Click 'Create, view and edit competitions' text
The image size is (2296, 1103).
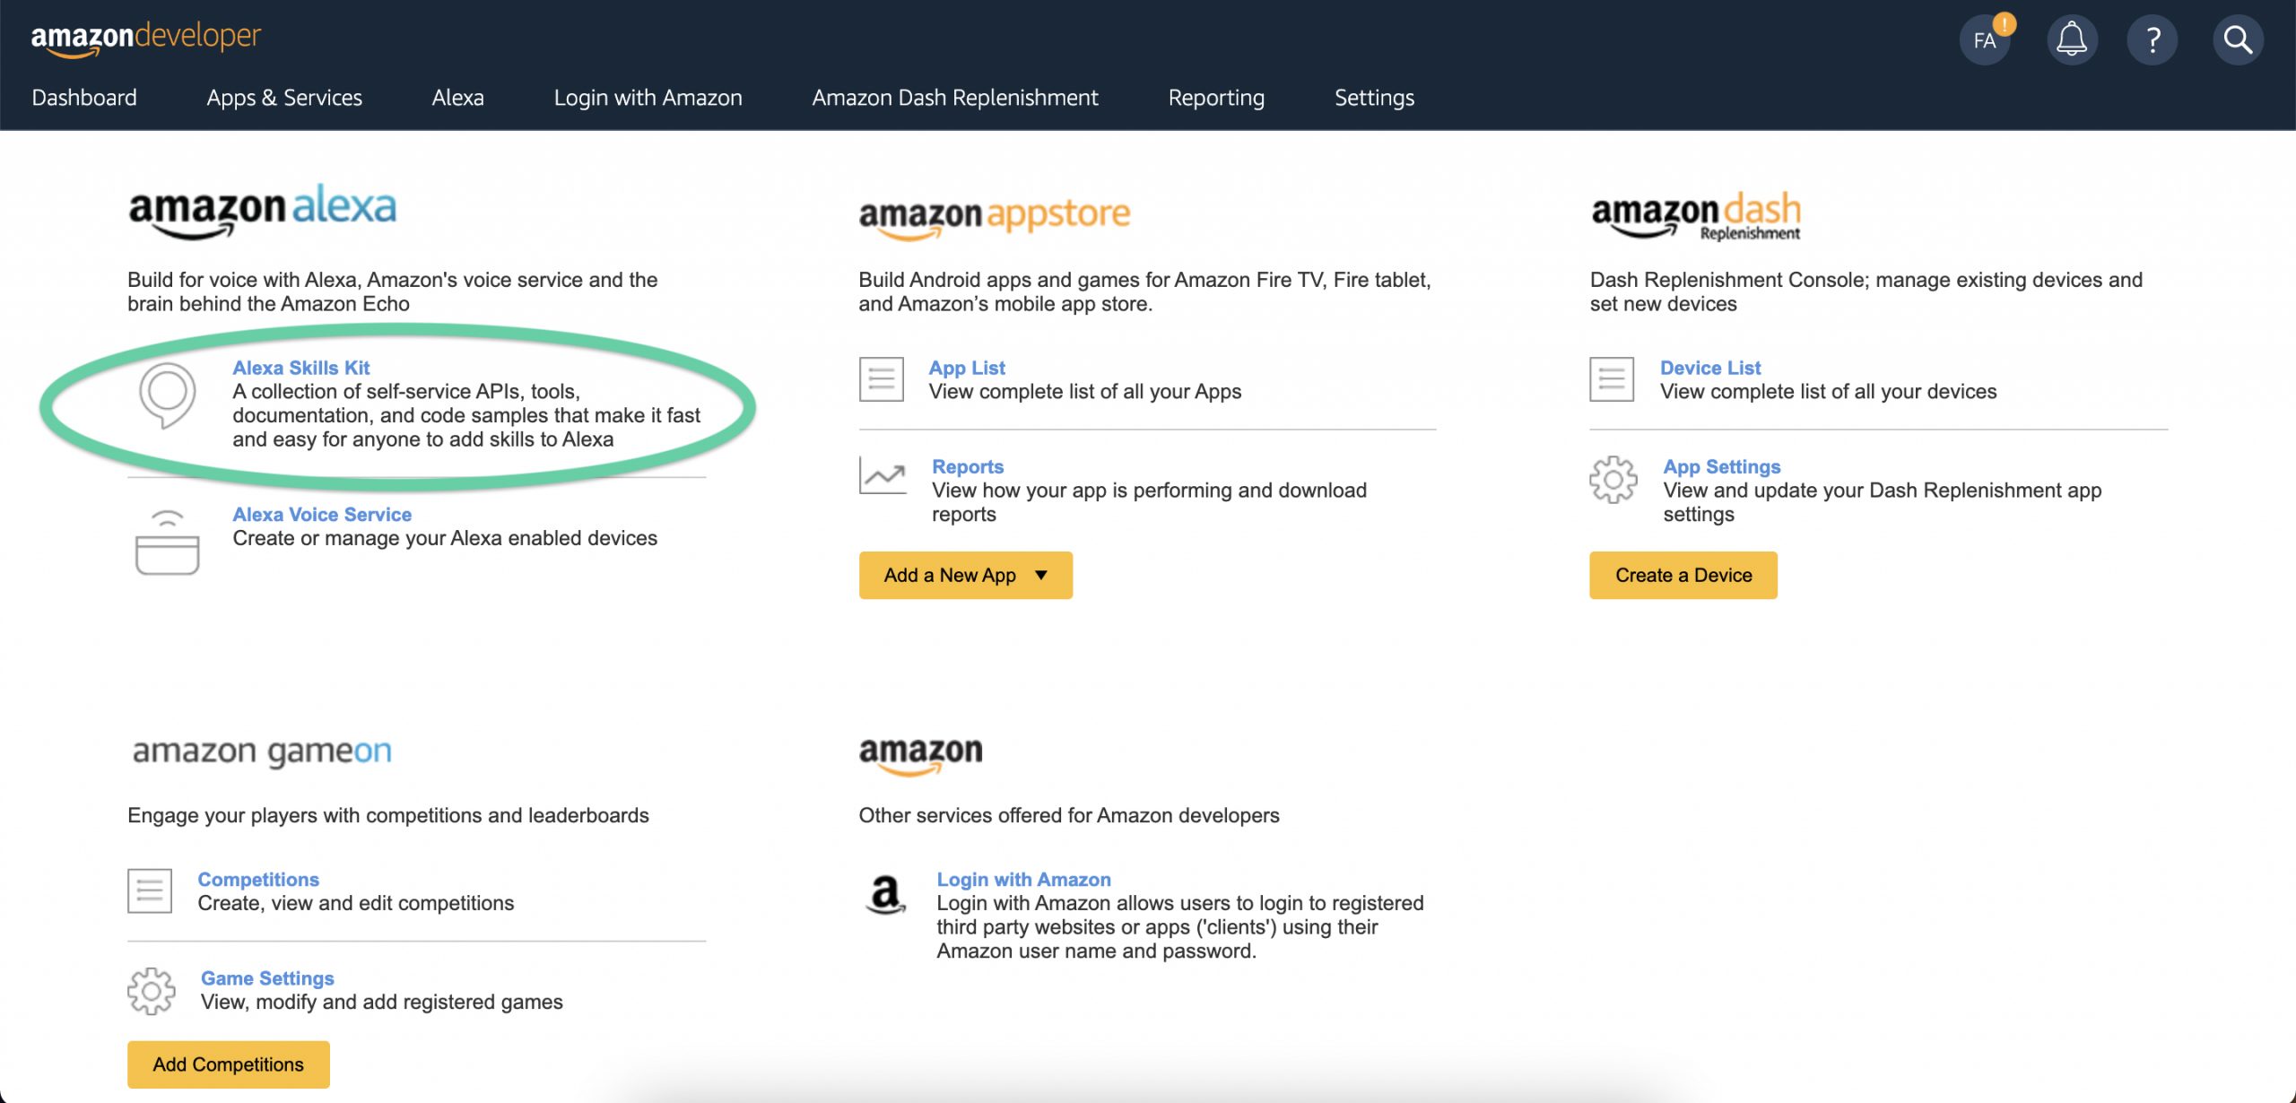click(356, 903)
